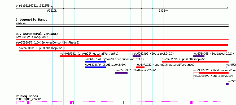
Task: Click the nsv5432990 (ByrskaBishop2022) label
Action: click(185, 59)
